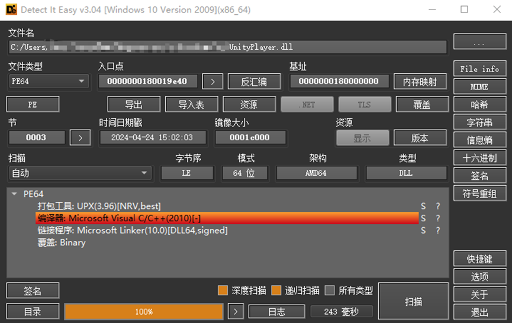Click the MIME button

(479, 87)
